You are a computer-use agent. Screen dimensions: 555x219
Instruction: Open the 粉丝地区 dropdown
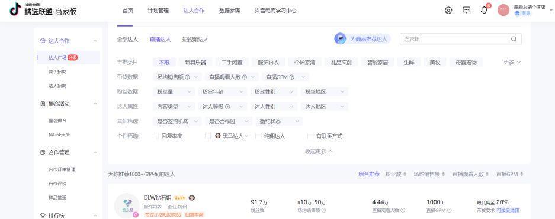324,91
